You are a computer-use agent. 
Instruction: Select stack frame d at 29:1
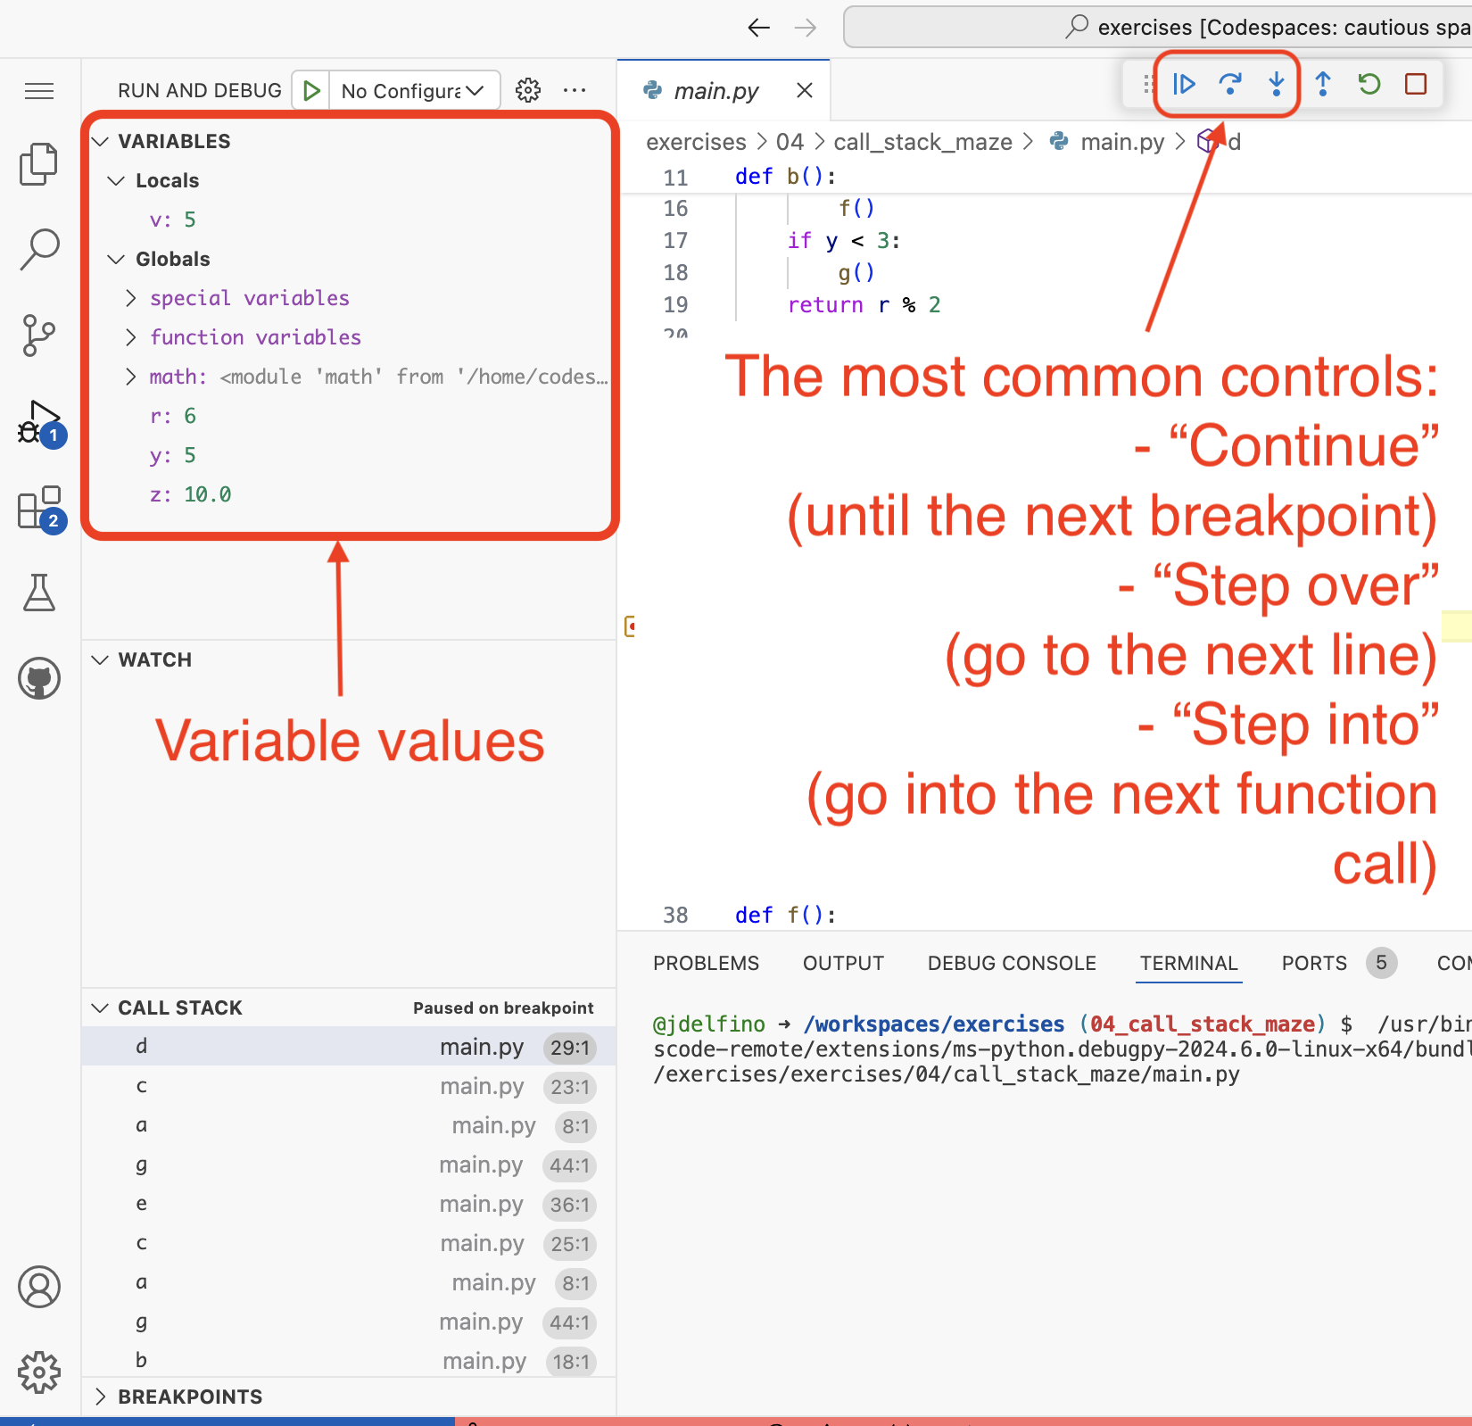349,1046
